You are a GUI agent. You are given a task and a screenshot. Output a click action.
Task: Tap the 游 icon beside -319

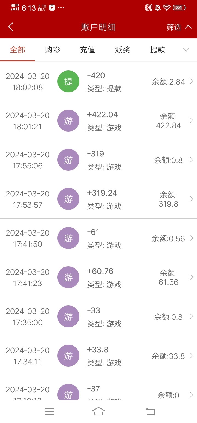(68, 160)
